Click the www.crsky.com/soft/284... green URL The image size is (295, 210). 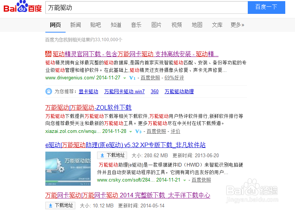point(126,180)
